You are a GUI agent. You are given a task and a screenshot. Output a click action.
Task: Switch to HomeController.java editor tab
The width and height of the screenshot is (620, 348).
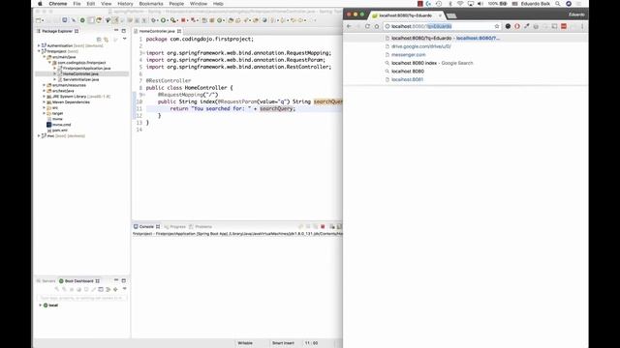[x=157, y=31]
